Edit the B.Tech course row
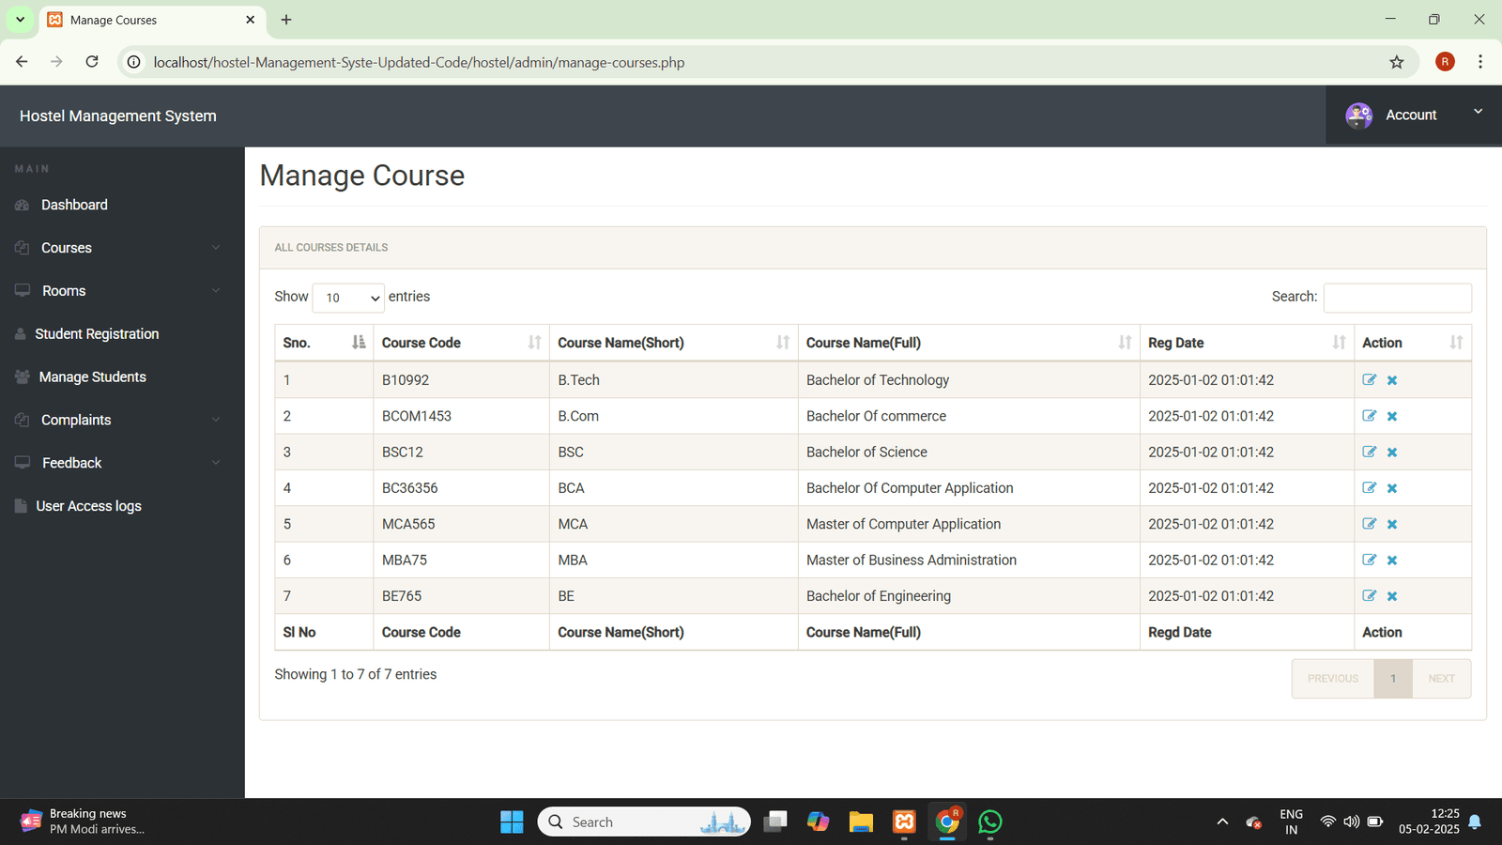1502x845 pixels. (x=1370, y=379)
